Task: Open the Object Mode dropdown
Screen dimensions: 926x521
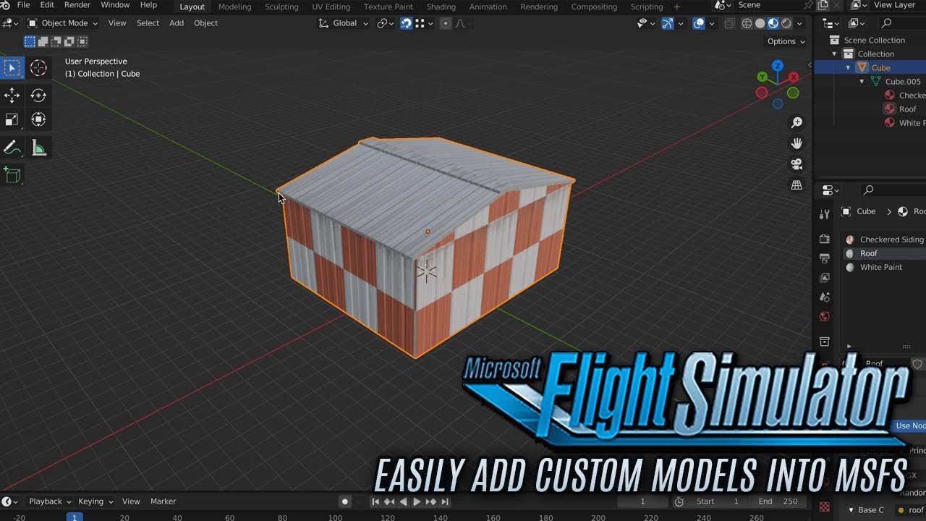Action: (62, 23)
